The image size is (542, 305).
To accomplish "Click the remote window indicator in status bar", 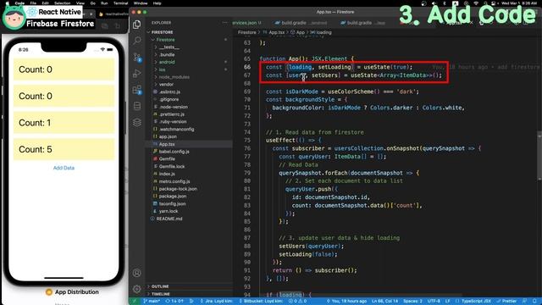I will [x=135, y=302].
